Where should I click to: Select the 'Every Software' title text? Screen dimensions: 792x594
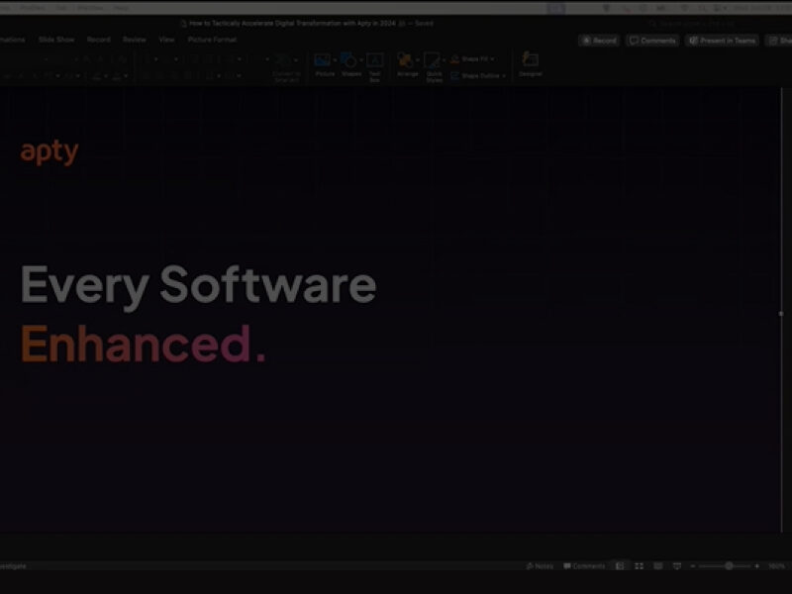click(198, 285)
